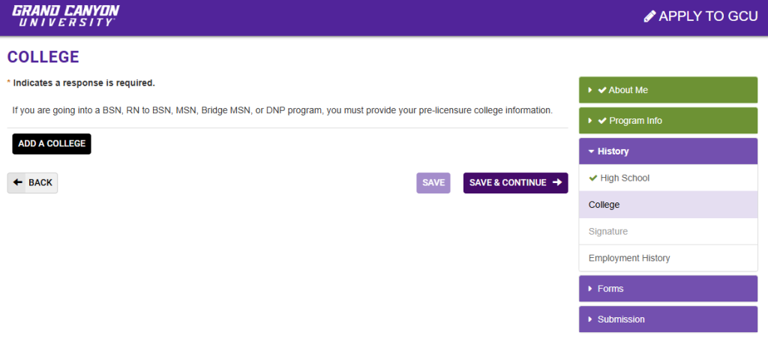Expand the Submission section
Viewport: 768px width, 342px height.
pos(590,319)
